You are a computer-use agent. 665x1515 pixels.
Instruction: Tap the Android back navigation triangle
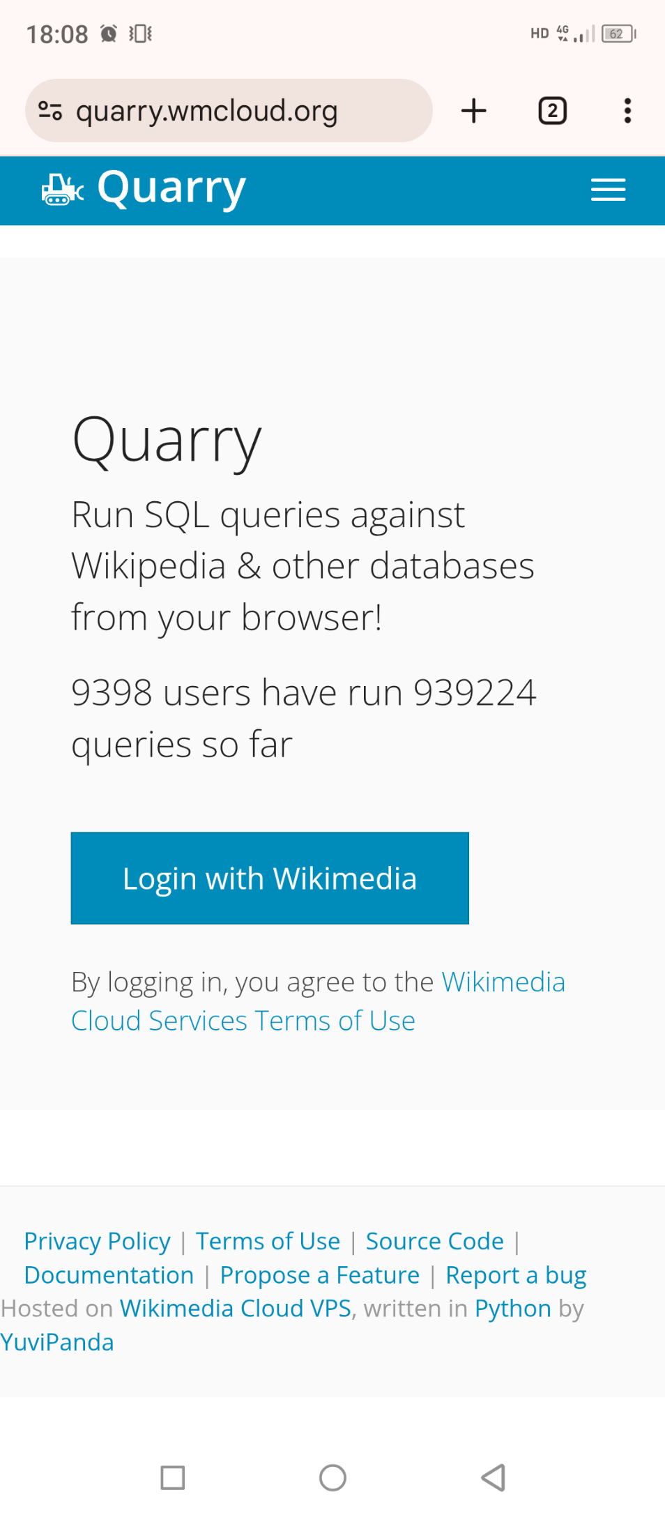[x=494, y=1477]
